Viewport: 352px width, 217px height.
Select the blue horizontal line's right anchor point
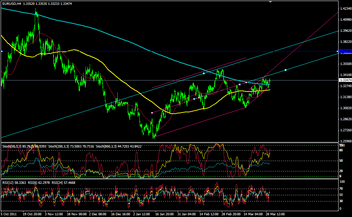338,51
